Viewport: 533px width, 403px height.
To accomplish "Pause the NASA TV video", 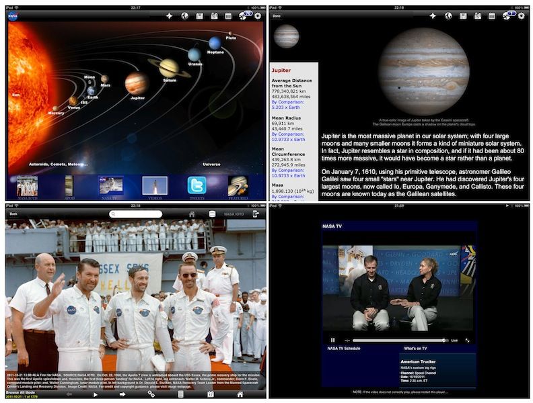I will [x=332, y=341].
